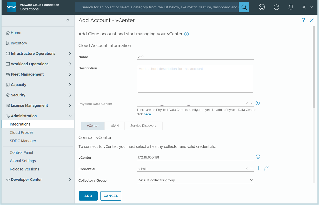Viewport: 319px width, 205px height.
Task: Click the CANCEL button
Action: tap(111, 196)
